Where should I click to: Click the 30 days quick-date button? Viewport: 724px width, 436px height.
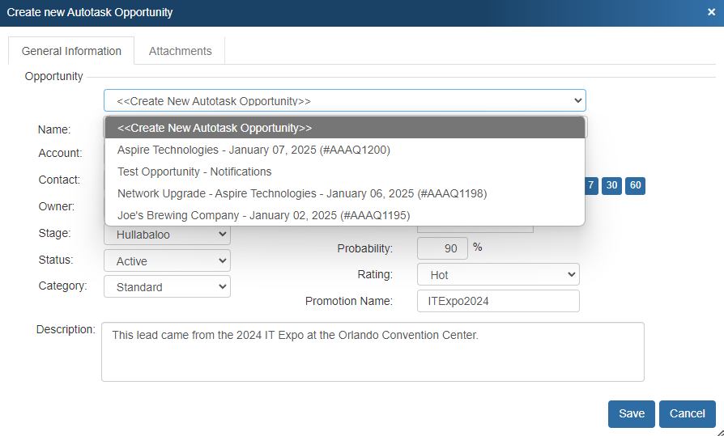click(x=612, y=185)
